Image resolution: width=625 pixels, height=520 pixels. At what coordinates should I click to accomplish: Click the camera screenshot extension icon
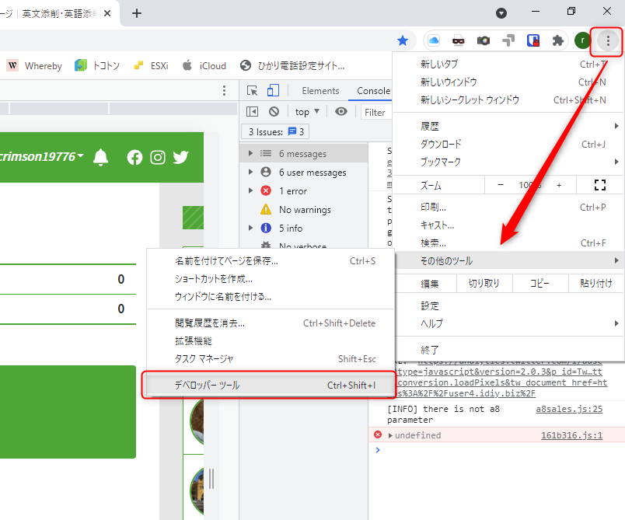483,40
